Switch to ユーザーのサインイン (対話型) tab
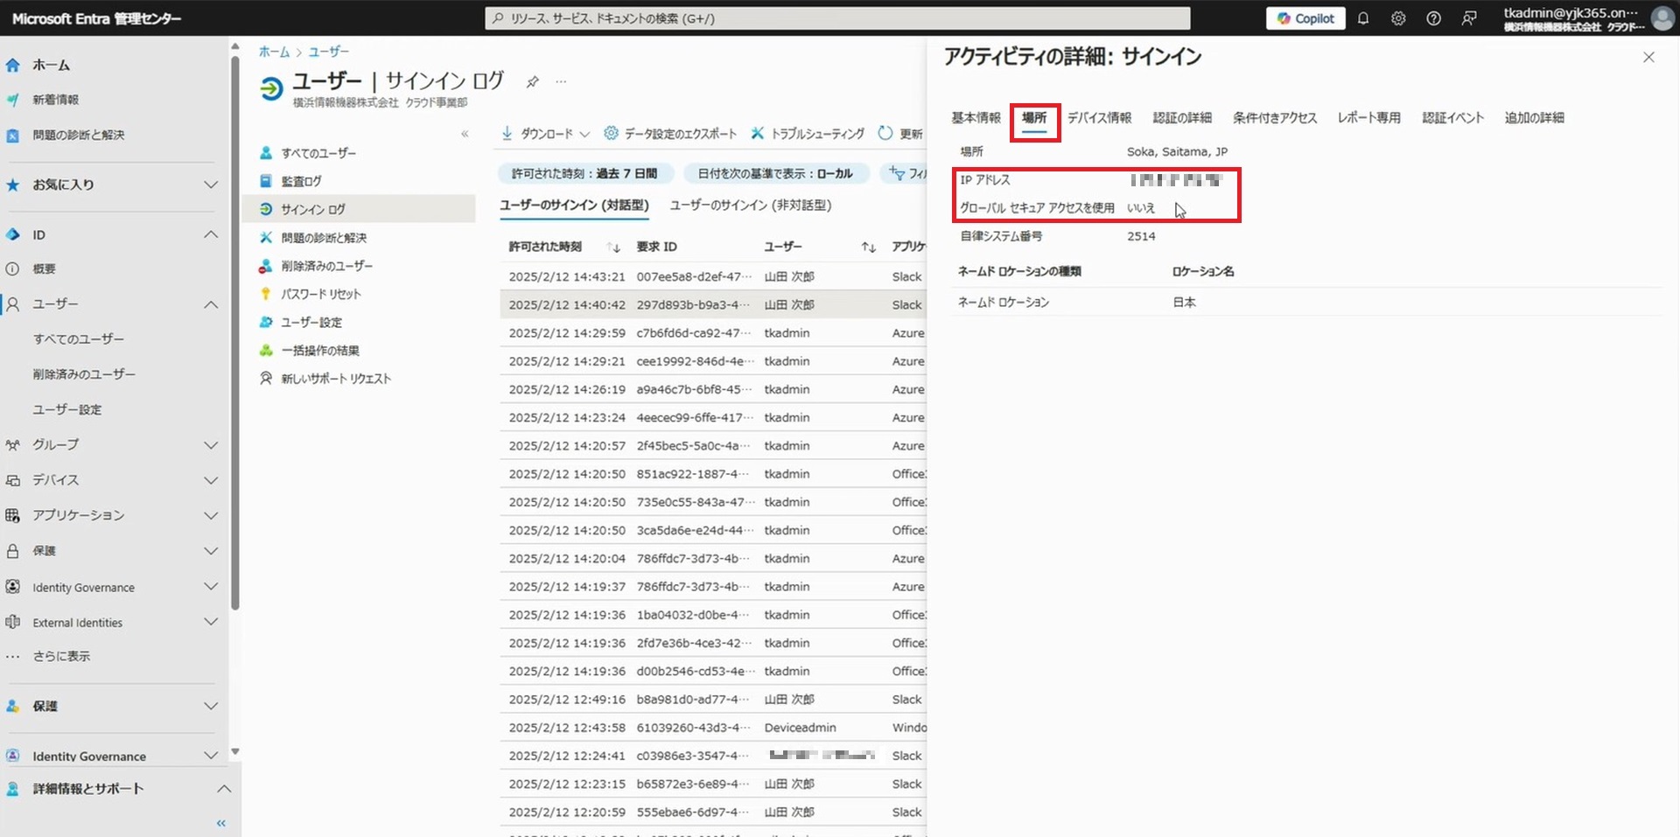 (x=574, y=205)
